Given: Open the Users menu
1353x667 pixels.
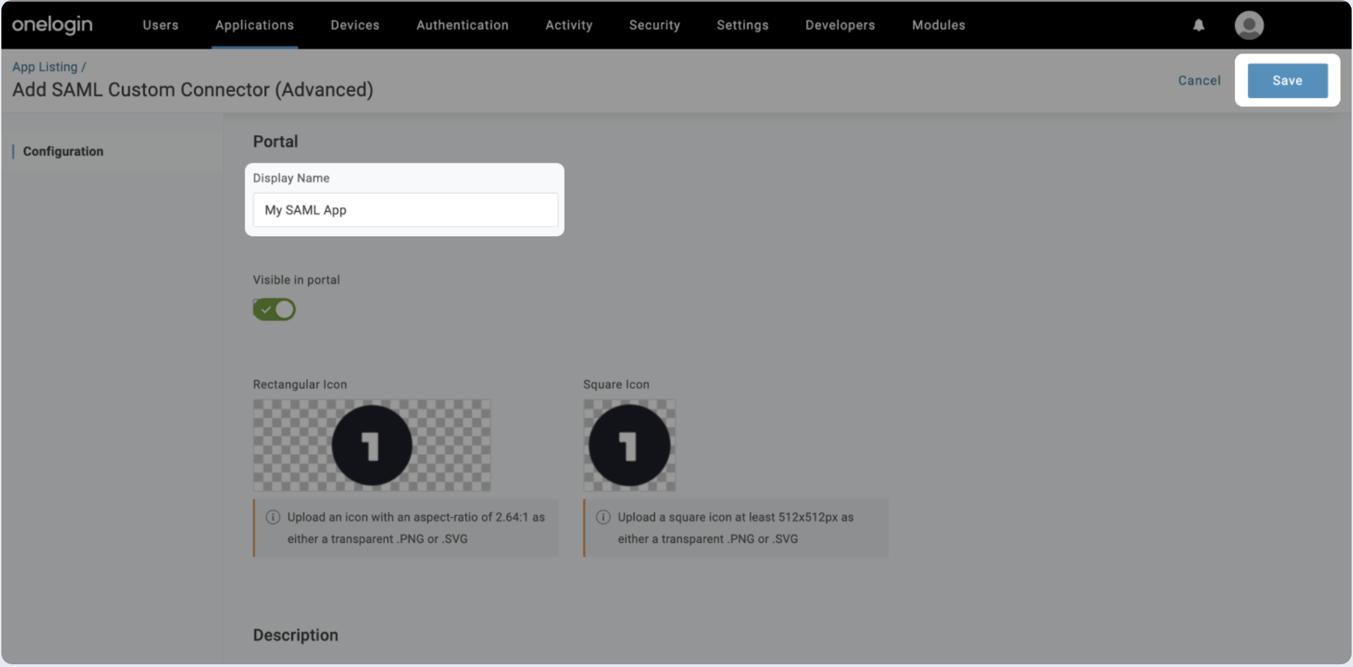Looking at the screenshot, I should (161, 25).
